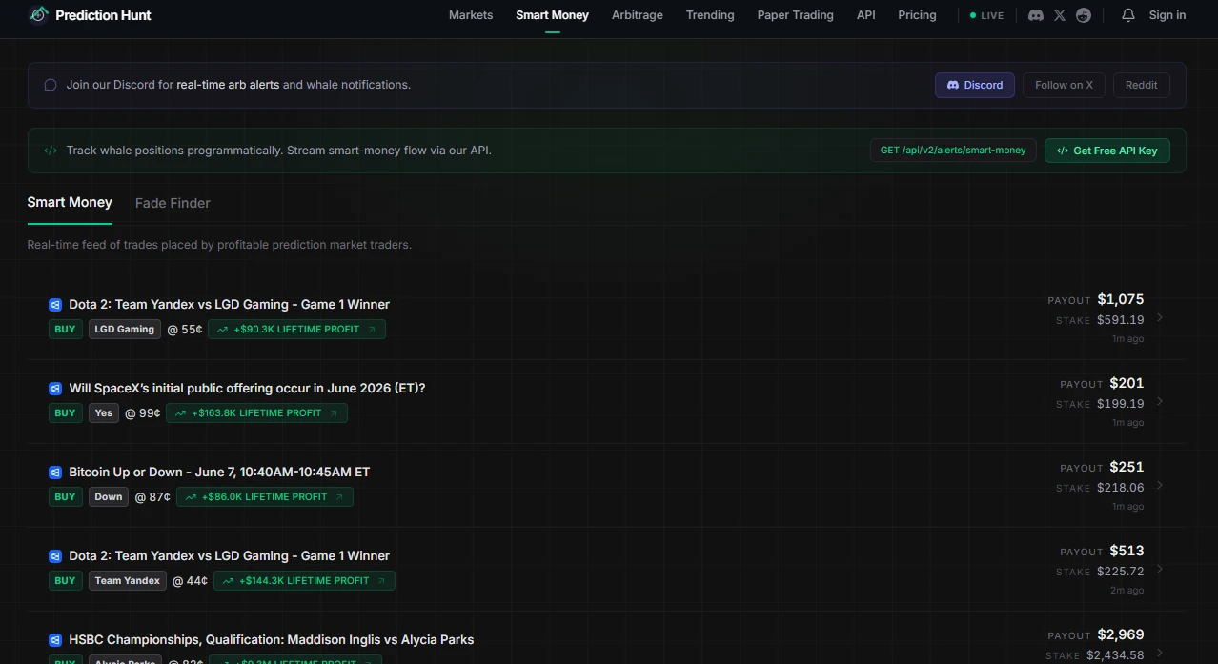The image size is (1218, 664).
Task: Click the $591.19 stake value
Action: click(x=1121, y=320)
